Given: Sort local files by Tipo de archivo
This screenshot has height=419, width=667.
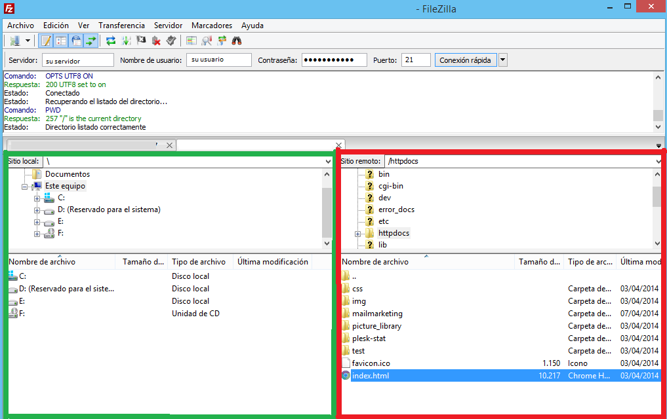Looking at the screenshot, I should coord(200,262).
